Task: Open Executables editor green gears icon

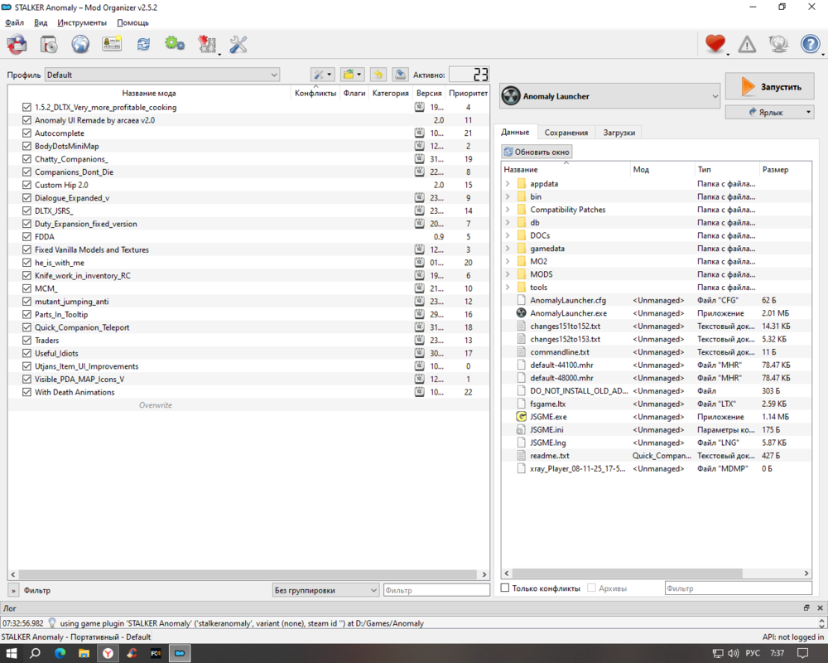Action: pyautogui.click(x=175, y=45)
